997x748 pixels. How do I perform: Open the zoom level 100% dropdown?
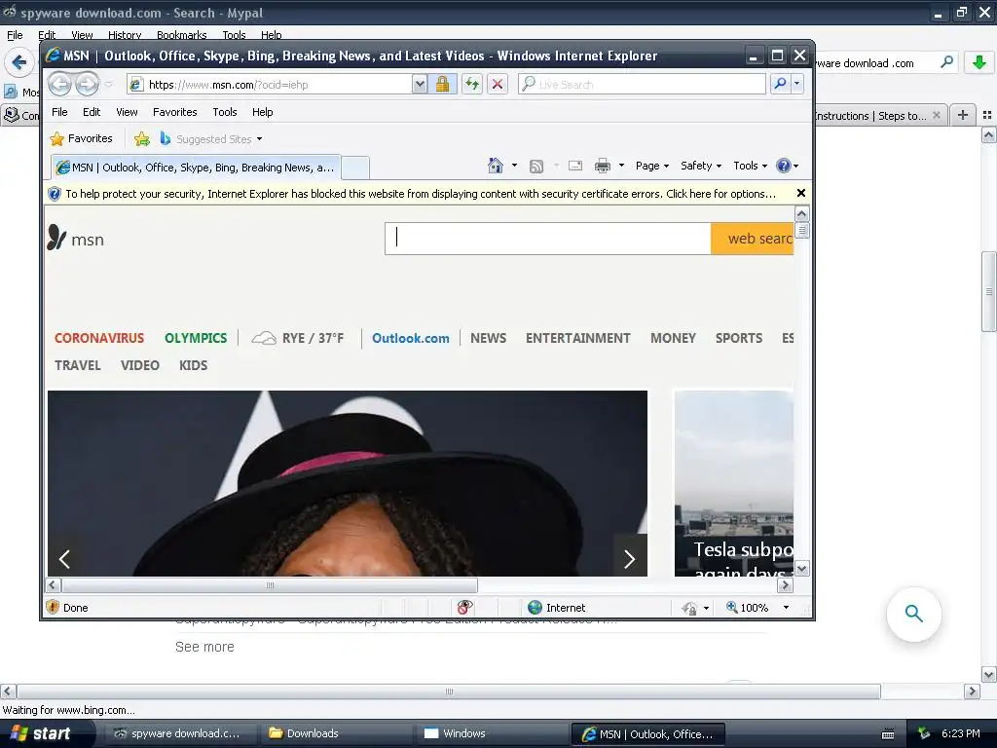tap(786, 608)
